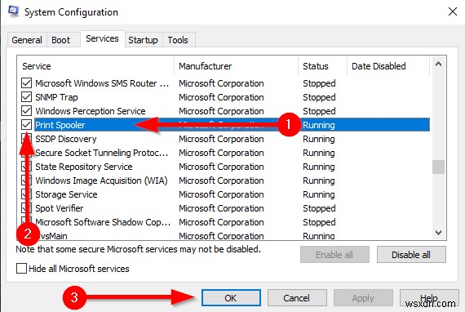
Task: Sort list by Status column header
Action: point(323,66)
